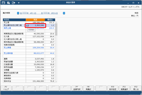Select the 売上値引き及び戻り高 row

click(29, 25)
